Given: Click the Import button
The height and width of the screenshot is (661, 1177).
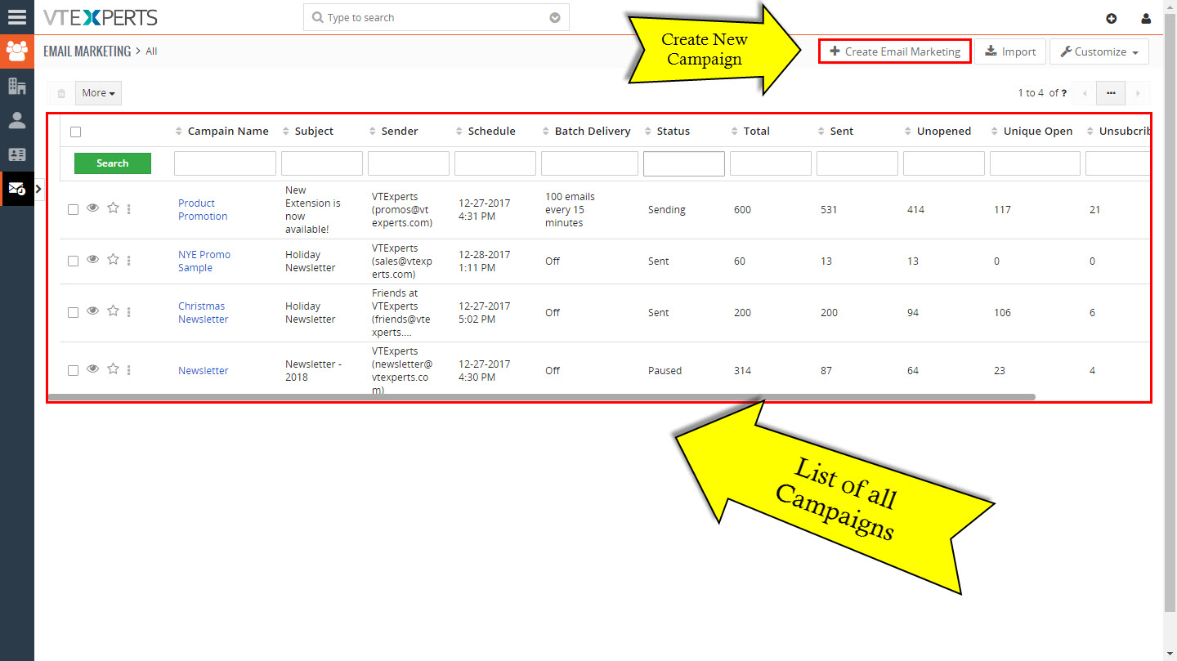Looking at the screenshot, I should (x=1010, y=51).
